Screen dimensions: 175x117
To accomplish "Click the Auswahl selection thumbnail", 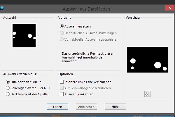I will 23,35.
